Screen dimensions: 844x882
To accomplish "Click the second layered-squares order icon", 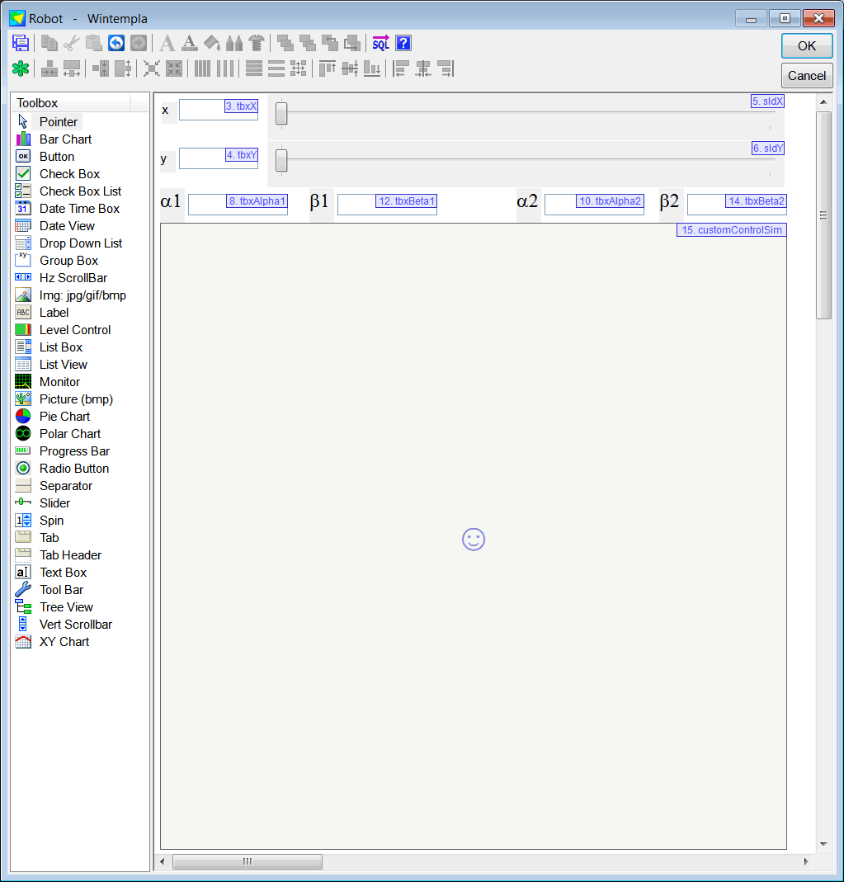I will [x=308, y=43].
